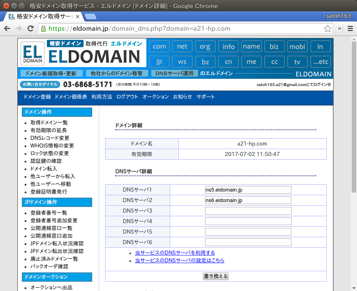Open 有効期限の延長 in the sidebar
Screen dimensions: 357x291
(49, 131)
